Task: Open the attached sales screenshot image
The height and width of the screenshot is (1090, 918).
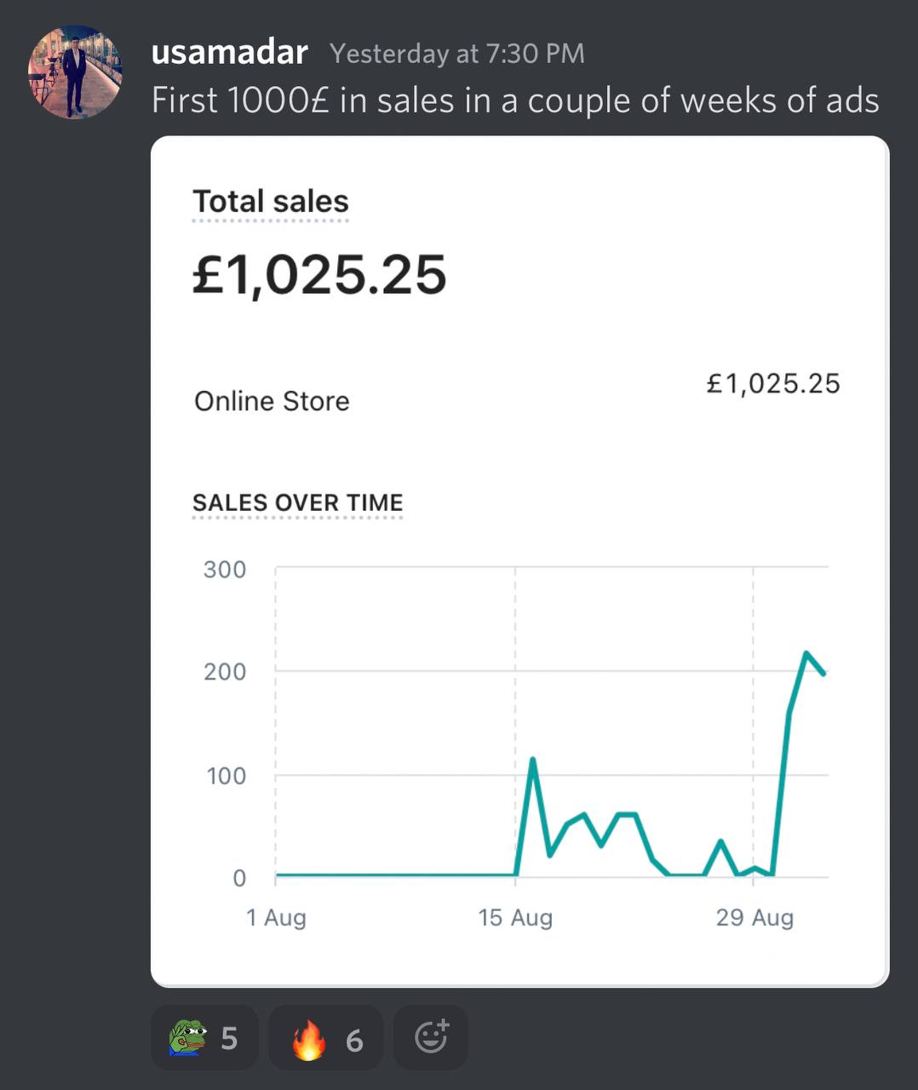Action: point(519,561)
